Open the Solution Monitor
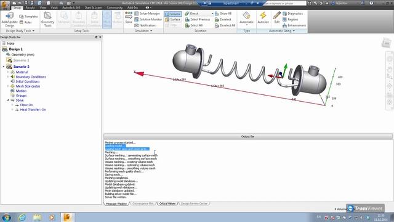The image size is (394, 222). [148, 19]
